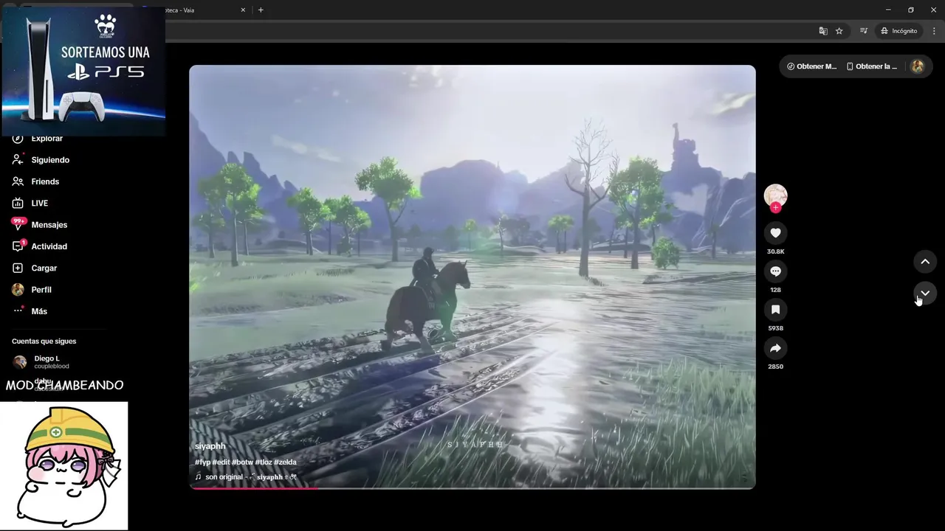The height and width of the screenshot is (531, 945).
Task: Click Cargar to upload a video
Action: 44,268
